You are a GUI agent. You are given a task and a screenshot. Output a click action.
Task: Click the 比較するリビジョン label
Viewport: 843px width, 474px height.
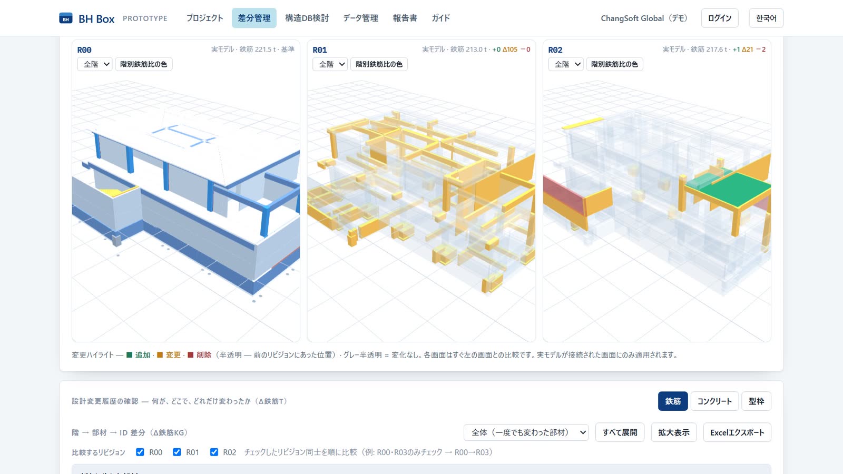click(99, 452)
